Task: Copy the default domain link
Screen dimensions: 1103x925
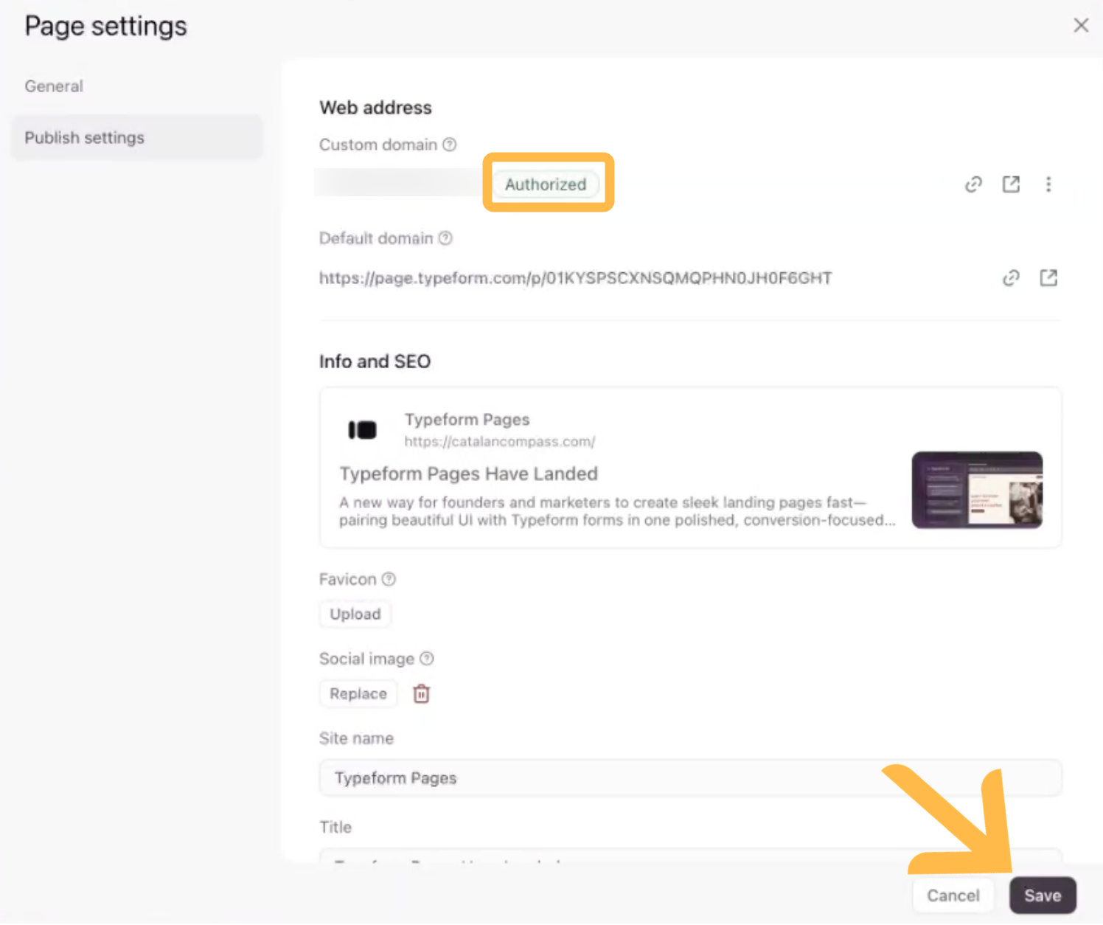Action: [x=1011, y=278]
